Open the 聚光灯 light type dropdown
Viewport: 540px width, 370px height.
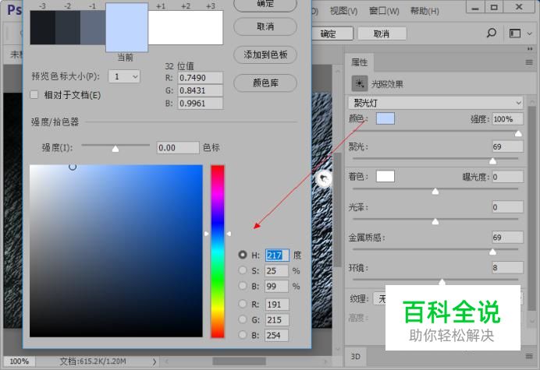click(435, 103)
